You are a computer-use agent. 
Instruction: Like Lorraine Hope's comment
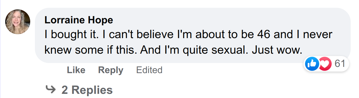(76, 70)
